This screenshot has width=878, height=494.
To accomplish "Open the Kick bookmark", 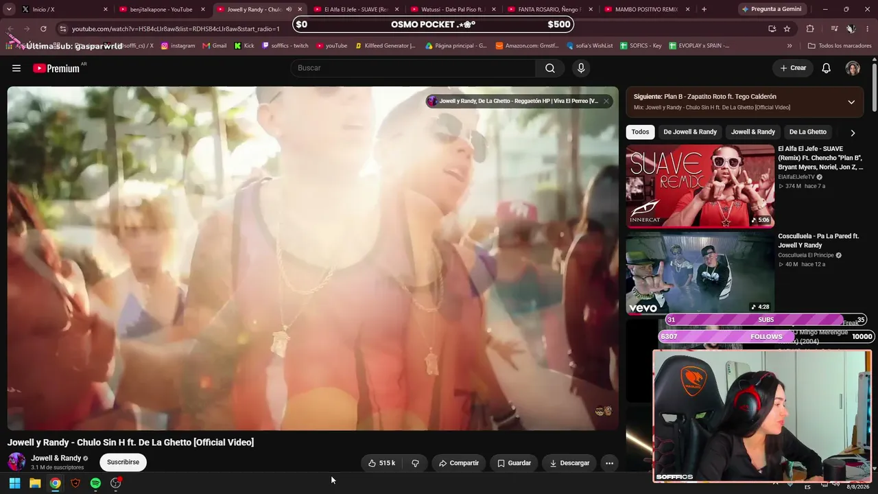I will 244,46.
